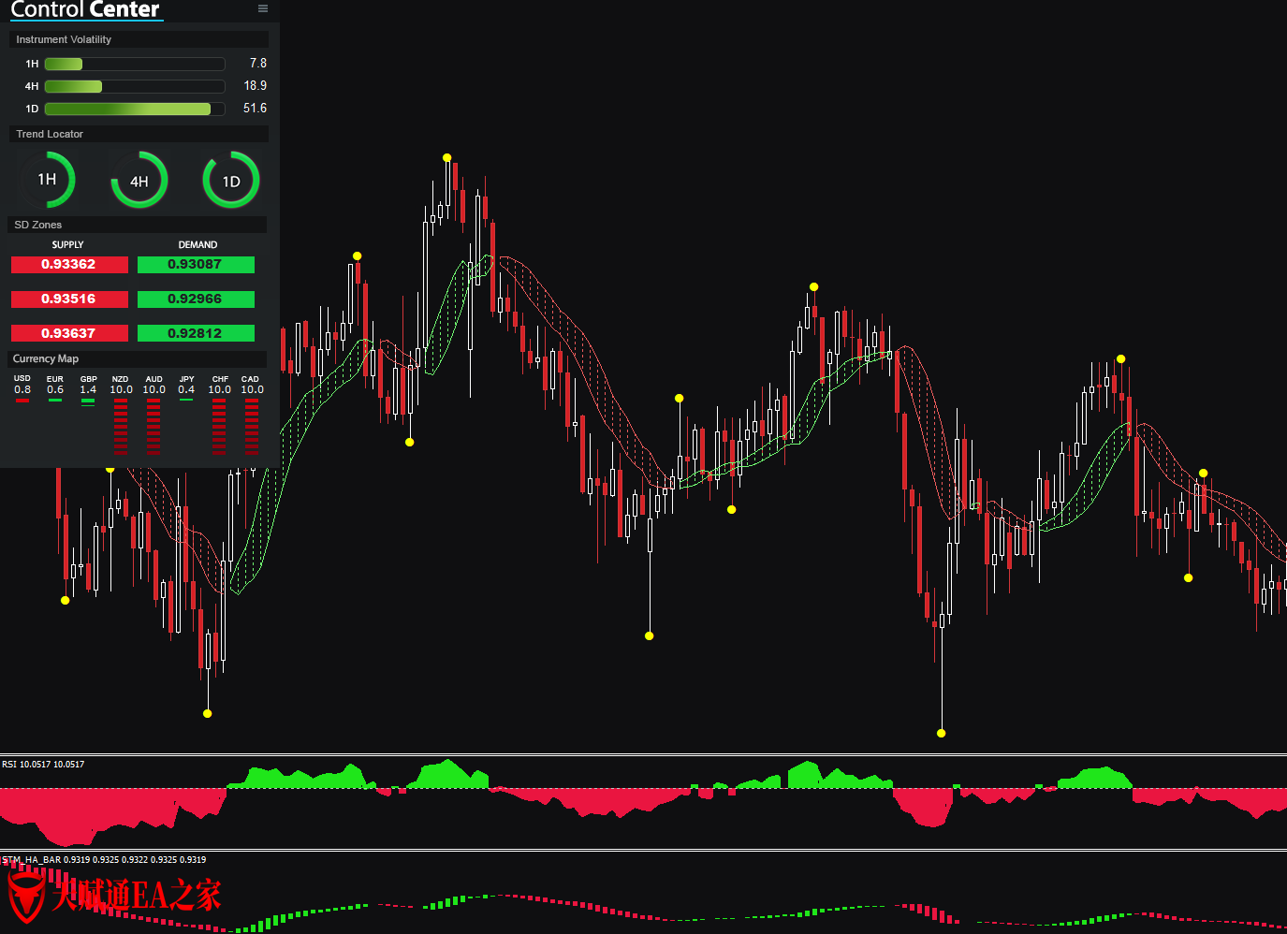The height and width of the screenshot is (934, 1287).
Task: Click the SD Zones section header
Action: 139,225
